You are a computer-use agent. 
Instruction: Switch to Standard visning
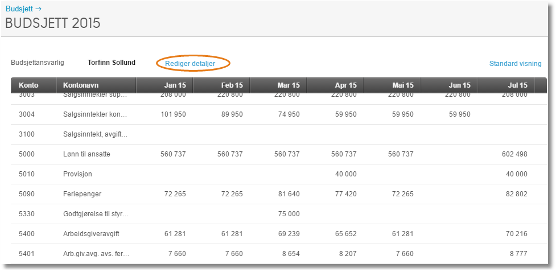tap(515, 64)
